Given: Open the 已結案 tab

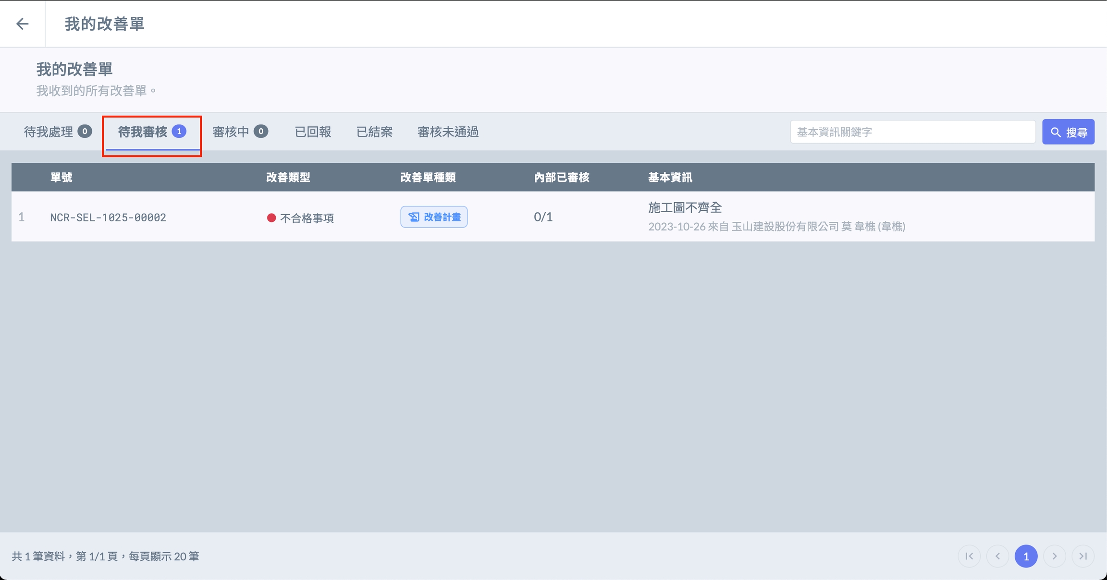Looking at the screenshot, I should point(374,132).
